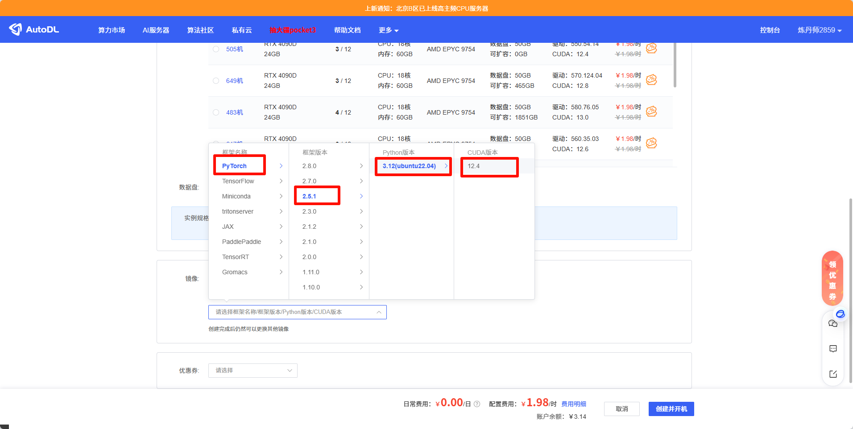Open the 炼丹师2859 user menu
Image resolution: width=853 pixels, height=429 pixels.
[x=820, y=30]
